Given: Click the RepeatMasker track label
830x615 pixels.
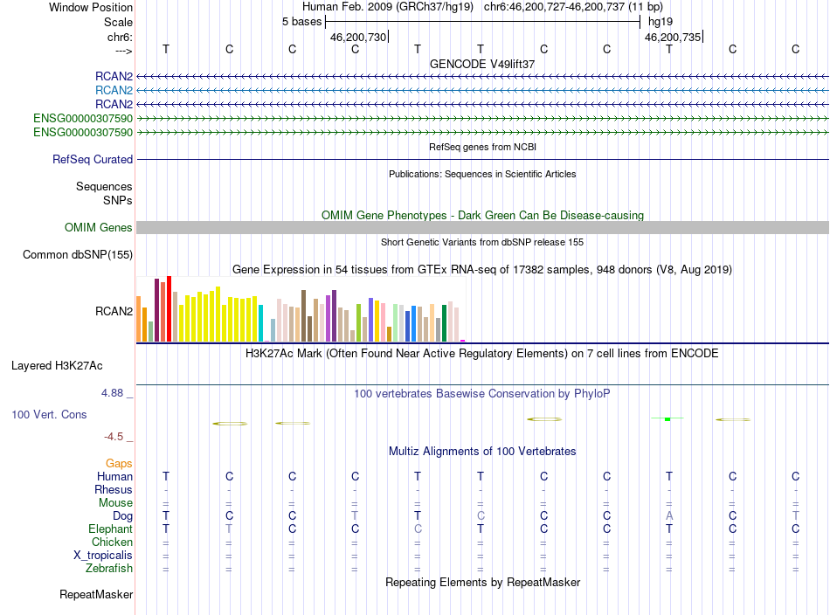Looking at the screenshot, I should pos(96,595).
